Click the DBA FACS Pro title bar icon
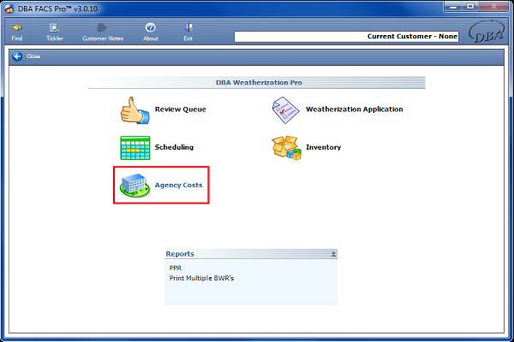Image resolution: width=514 pixels, height=342 pixels. click(x=9, y=9)
